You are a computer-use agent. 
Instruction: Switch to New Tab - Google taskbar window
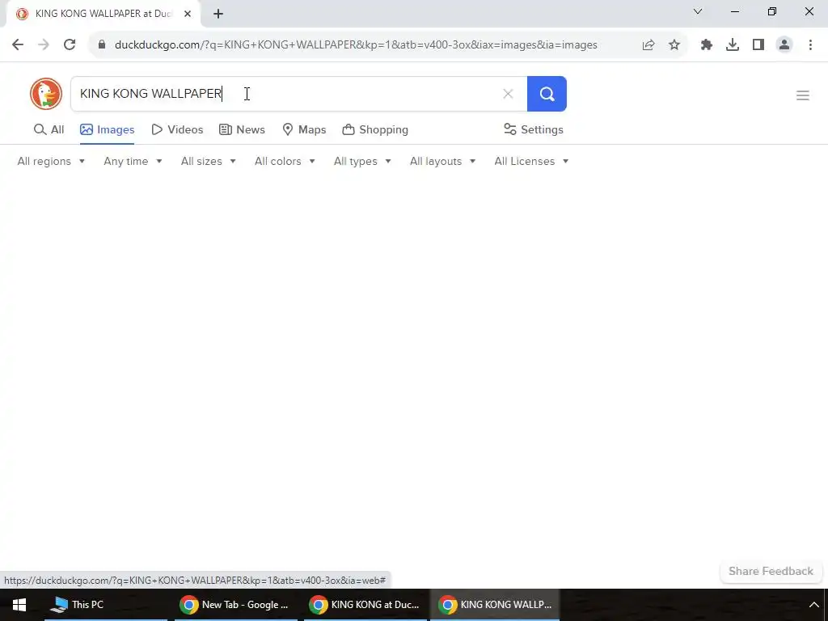pyautogui.click(x=235, y=605)
